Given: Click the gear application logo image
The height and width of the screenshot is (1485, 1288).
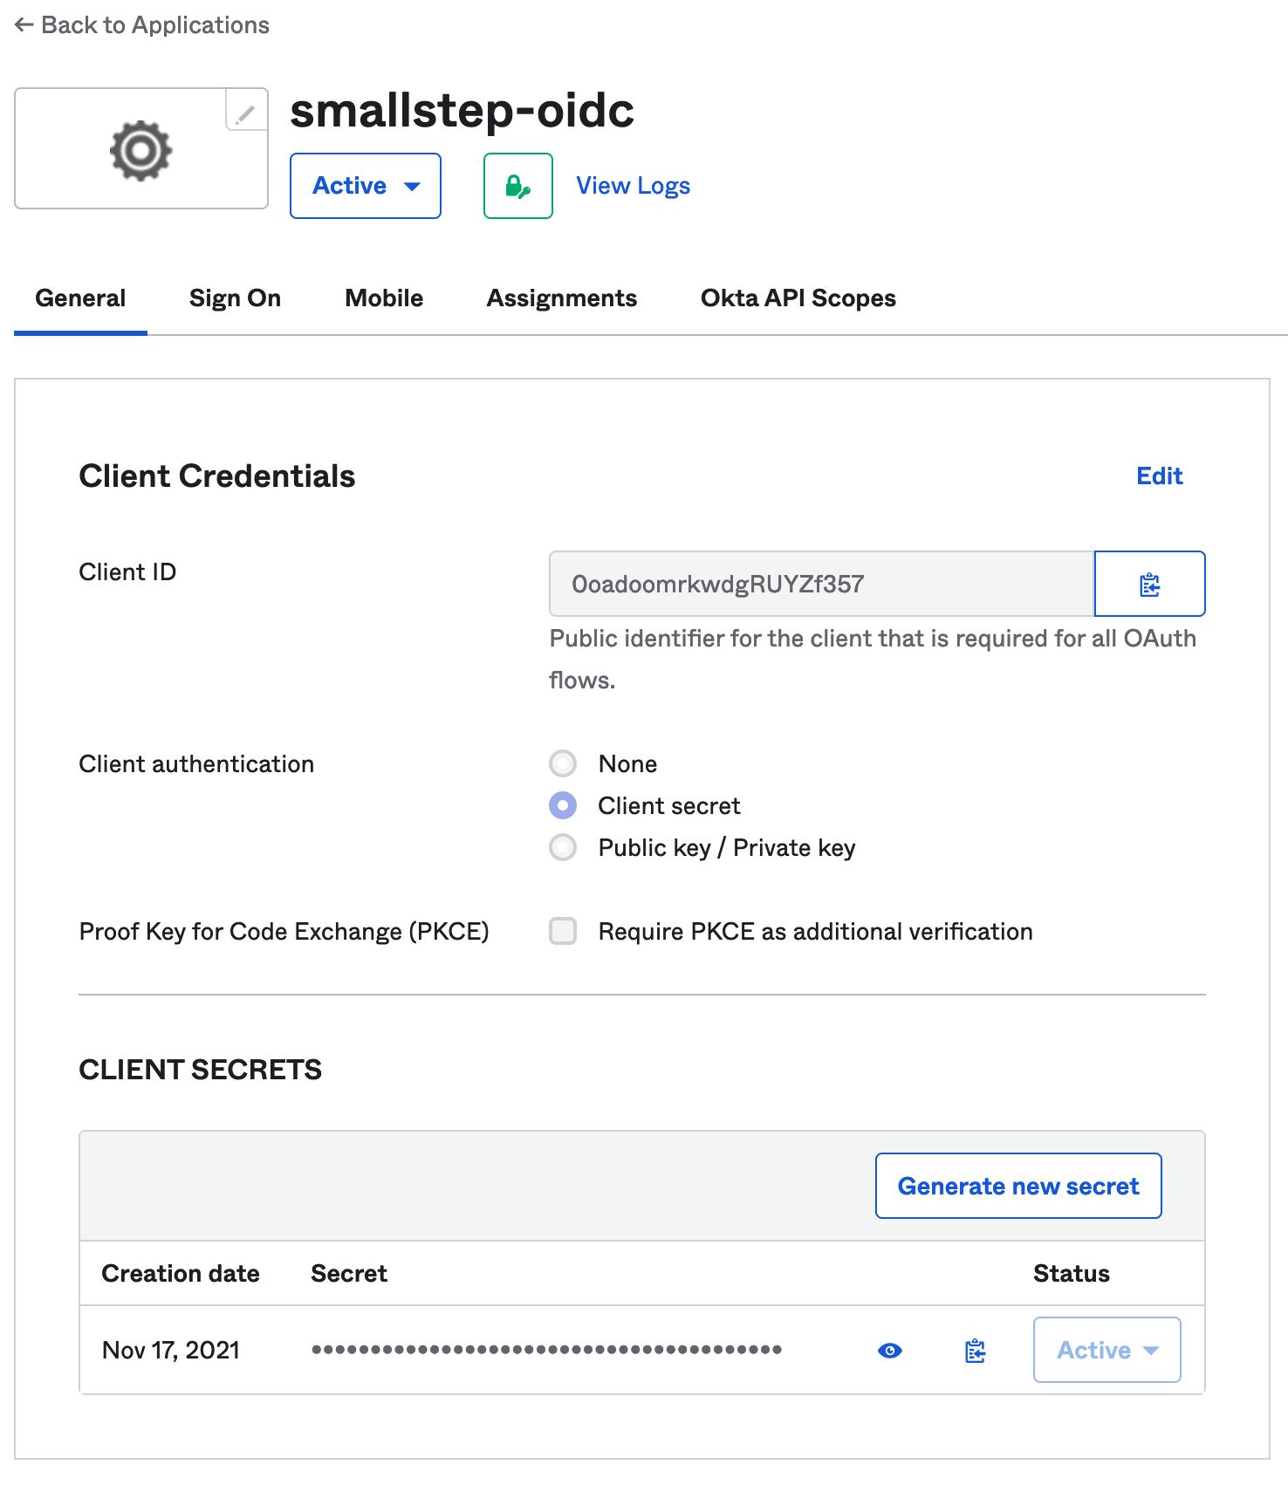Looking at the screenshot, I should tap(140, 151).
